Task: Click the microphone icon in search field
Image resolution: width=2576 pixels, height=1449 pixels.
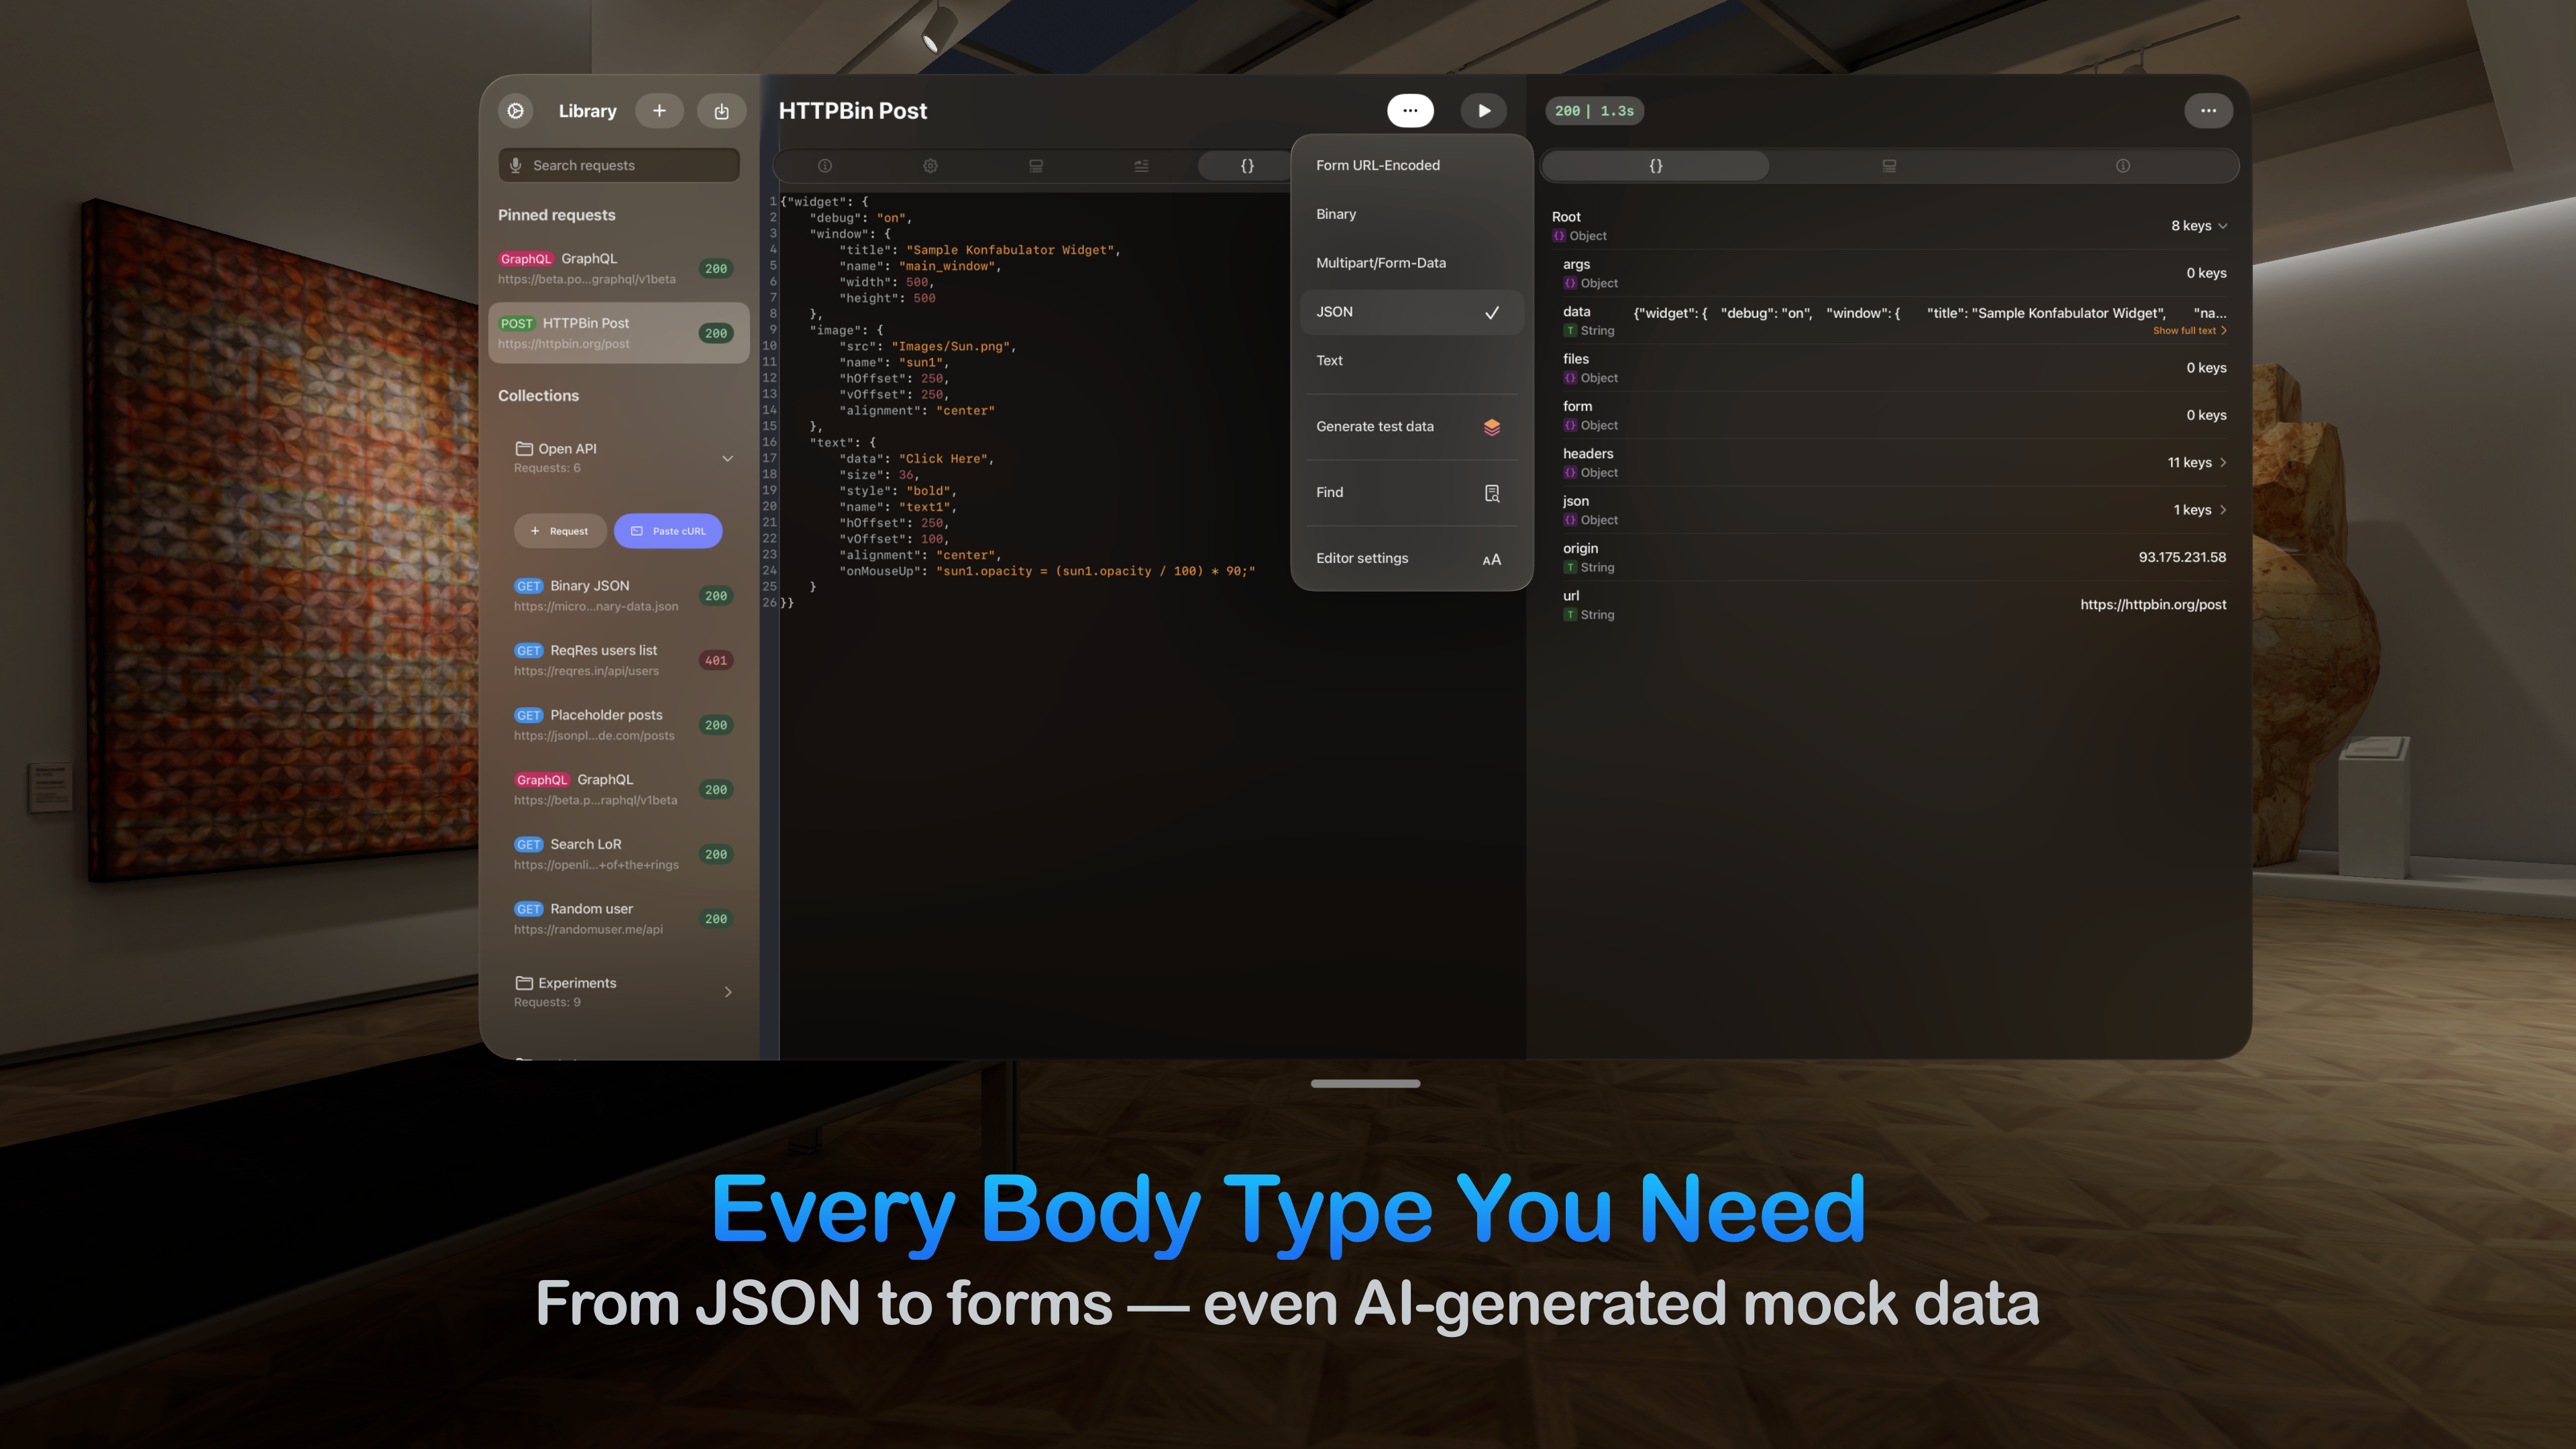Action: click(515, 165)
